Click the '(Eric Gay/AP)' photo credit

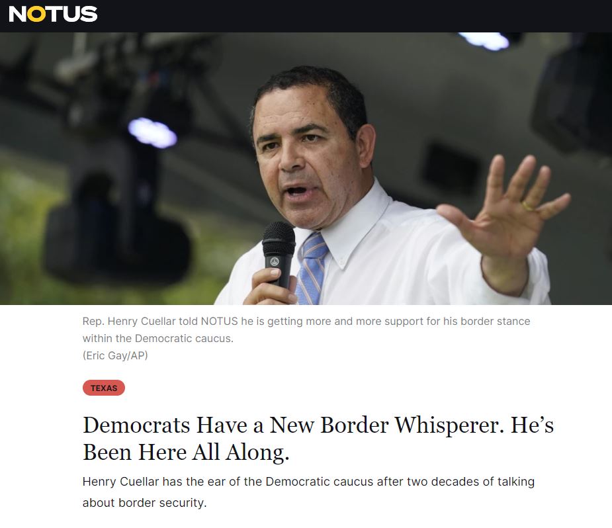tap(115, 355)
